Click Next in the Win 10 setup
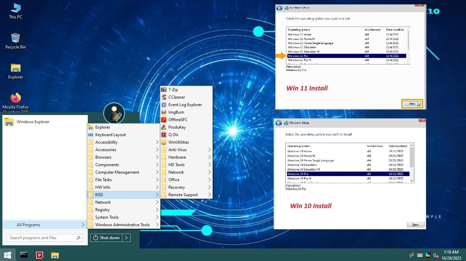The width and height of the screenshot is (466, 261). coord(415,225)
